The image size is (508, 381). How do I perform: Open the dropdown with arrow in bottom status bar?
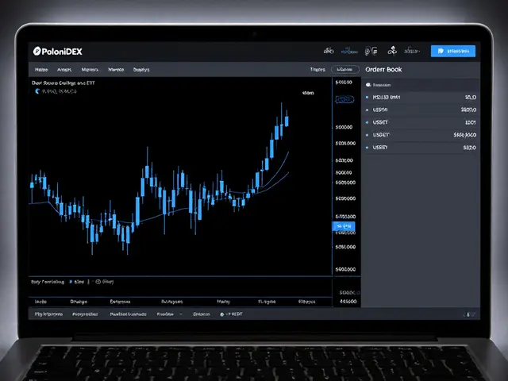168,314
